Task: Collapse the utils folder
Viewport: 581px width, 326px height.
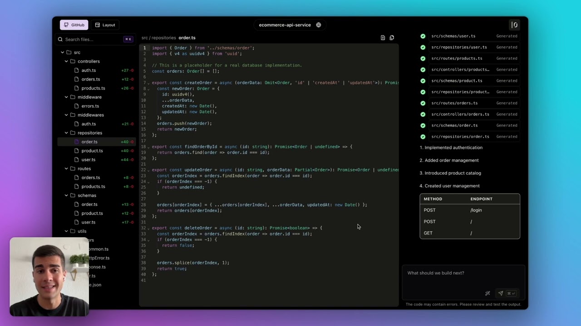Action: click(x=66, y=231)
